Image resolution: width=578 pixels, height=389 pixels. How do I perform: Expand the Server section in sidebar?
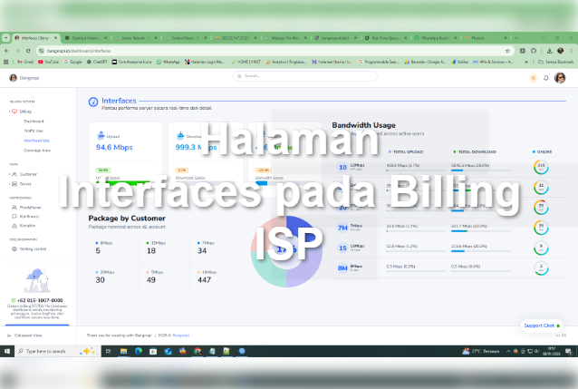click(x=25, y=183)
